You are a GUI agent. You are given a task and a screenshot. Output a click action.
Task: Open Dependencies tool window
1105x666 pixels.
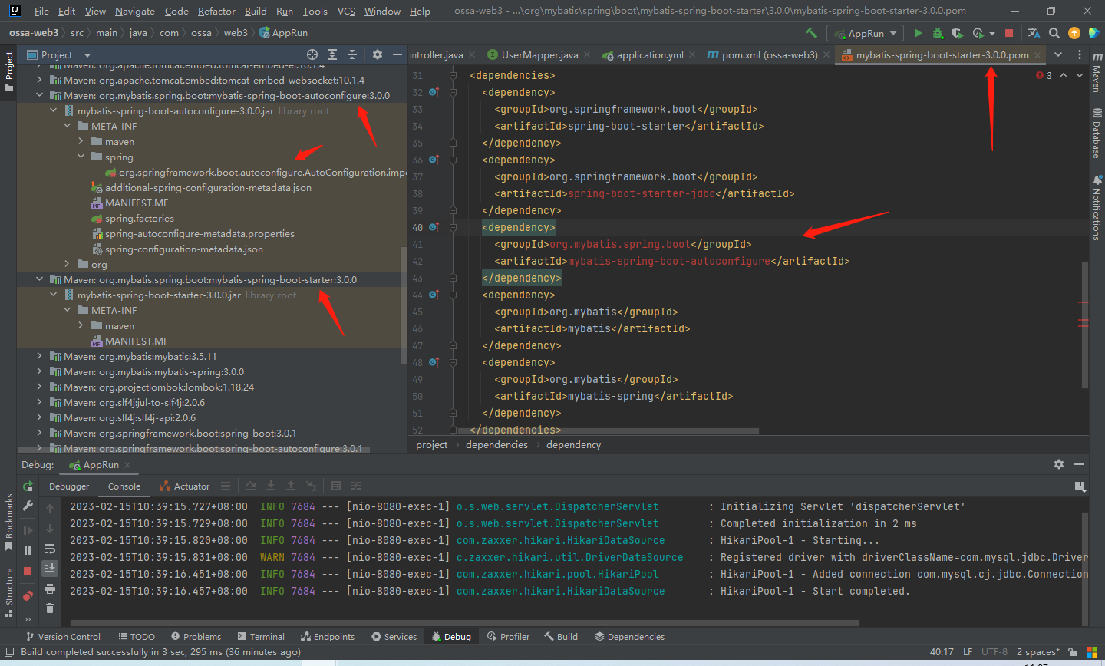click(628, 637)
